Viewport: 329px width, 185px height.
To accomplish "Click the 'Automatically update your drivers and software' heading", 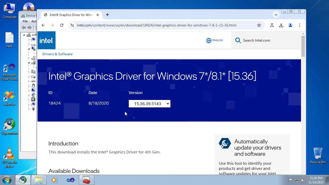I will [x=258, y=148].
